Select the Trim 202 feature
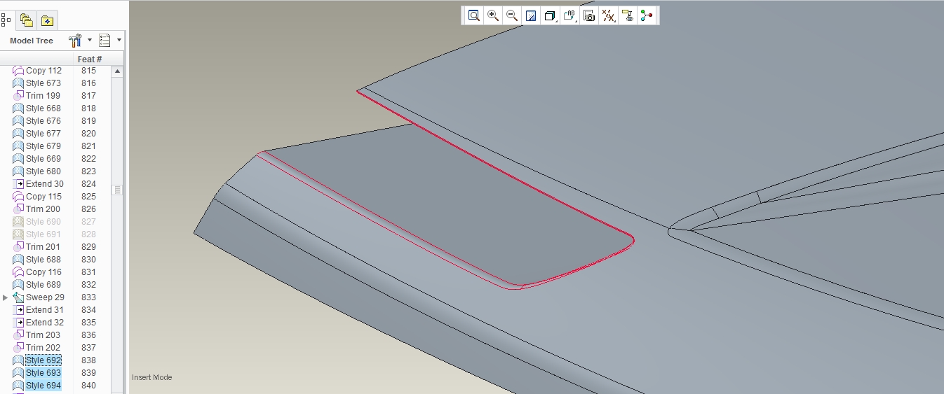This screenshot has width=944, height=394. 43,348
